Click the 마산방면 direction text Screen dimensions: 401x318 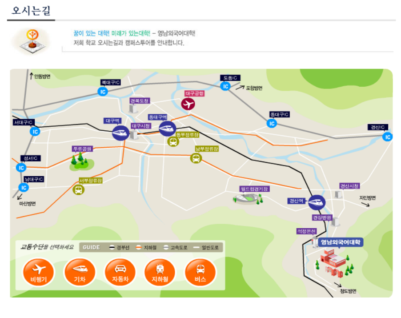click(28, 204)
